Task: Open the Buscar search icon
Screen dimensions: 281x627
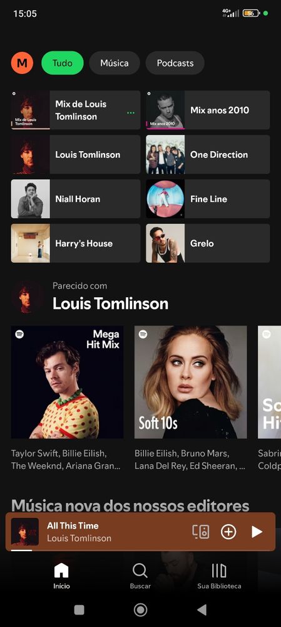Action: click(x=140, y=571)
